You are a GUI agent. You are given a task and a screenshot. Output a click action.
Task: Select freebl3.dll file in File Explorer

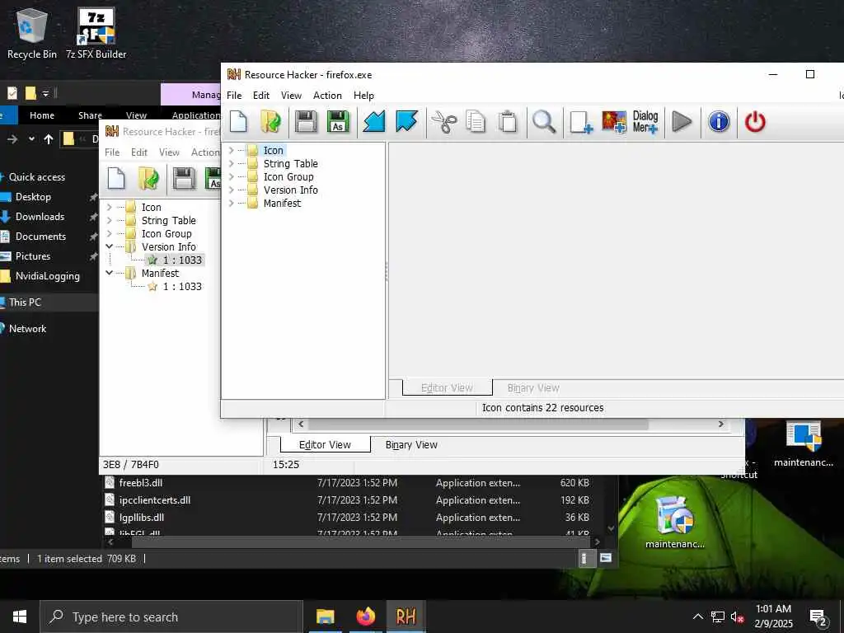140,483
